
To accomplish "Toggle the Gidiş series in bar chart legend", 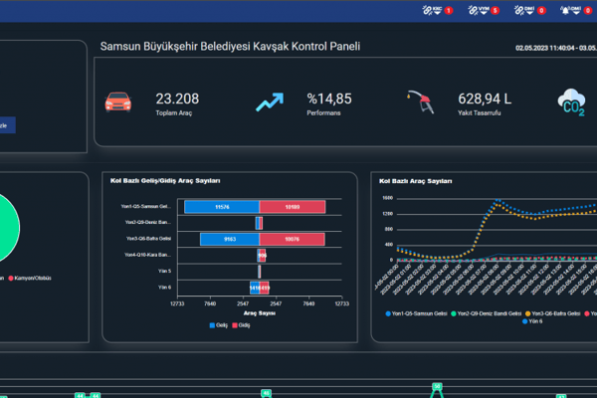I will (x=241, y=325).
